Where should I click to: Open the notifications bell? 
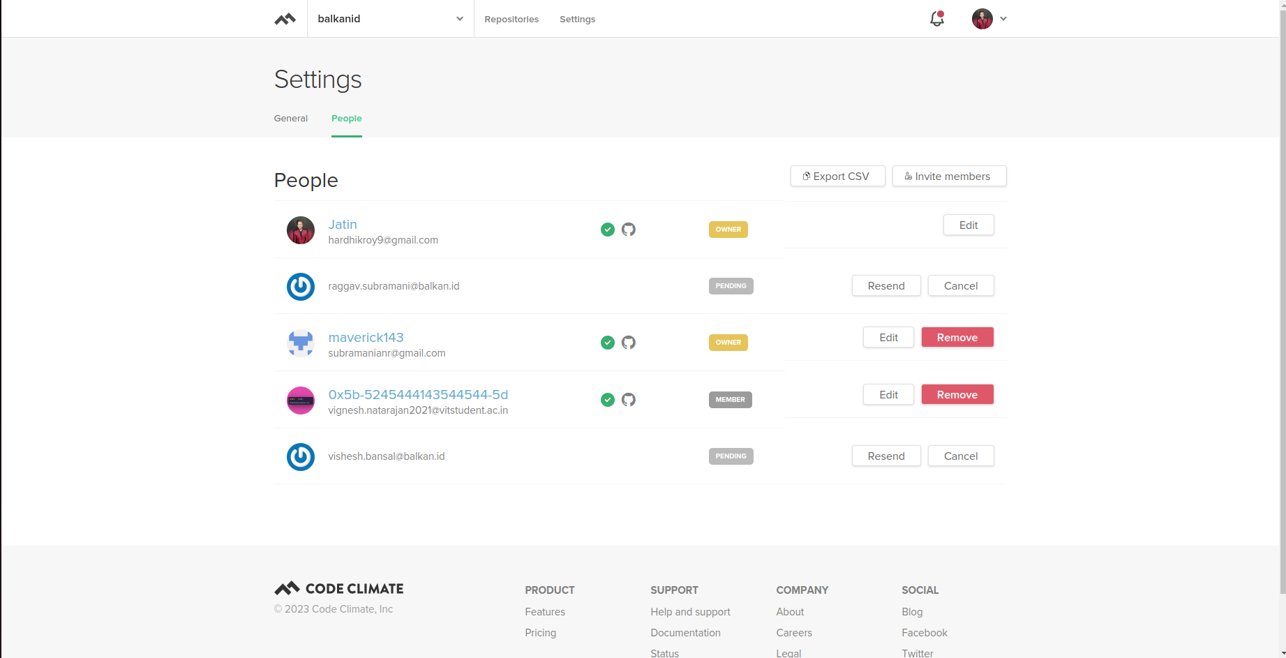coord(936,19)
